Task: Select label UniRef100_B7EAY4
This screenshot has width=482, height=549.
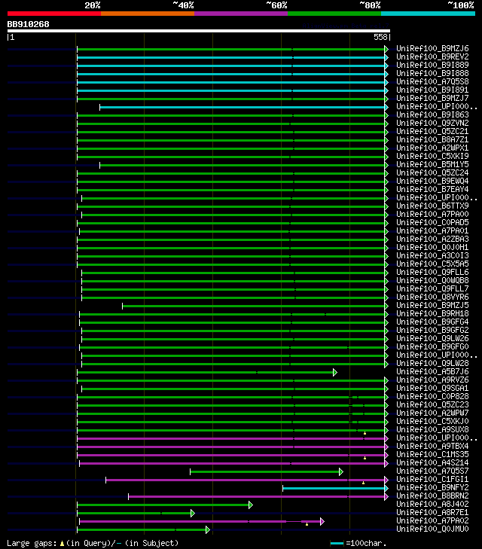Action: (432, 190)
